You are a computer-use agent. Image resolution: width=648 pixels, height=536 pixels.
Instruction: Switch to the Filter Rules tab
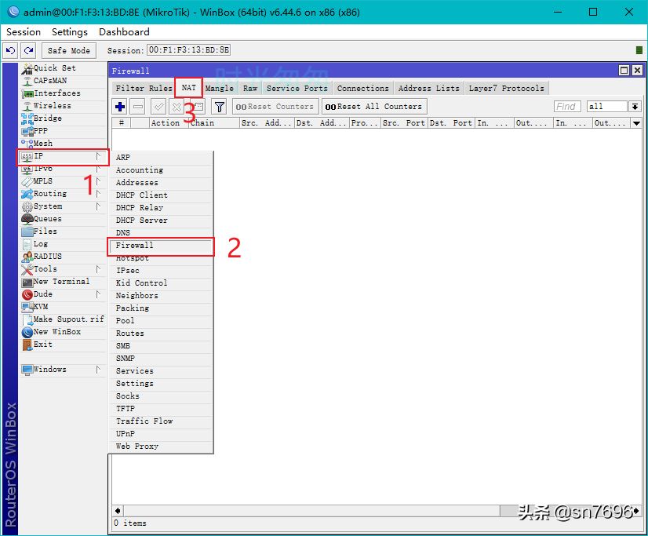[x=144, y=88]
